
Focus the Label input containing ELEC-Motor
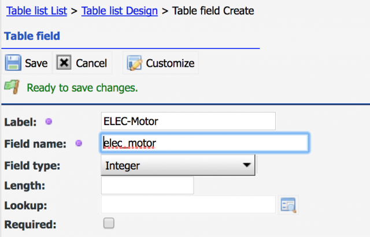[x=188, y=121]
